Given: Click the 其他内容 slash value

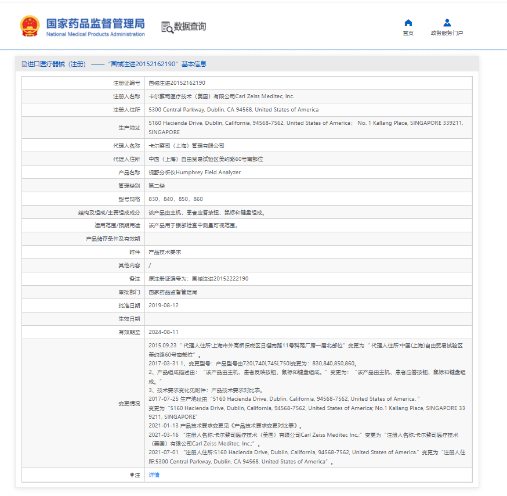Looking at the screenshot, I should click(x=150, y=265).
